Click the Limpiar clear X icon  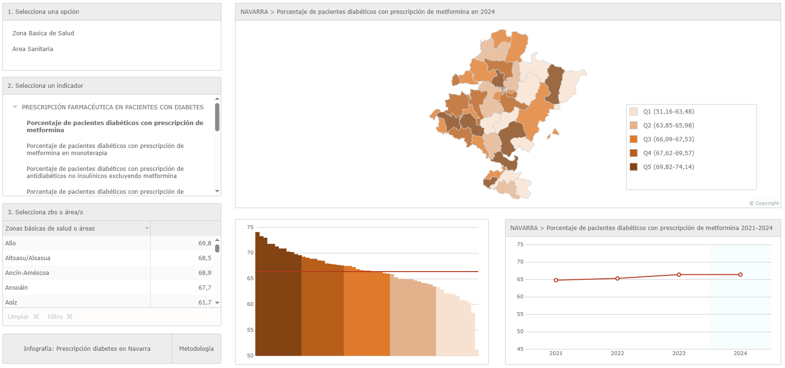pos(36,317)
